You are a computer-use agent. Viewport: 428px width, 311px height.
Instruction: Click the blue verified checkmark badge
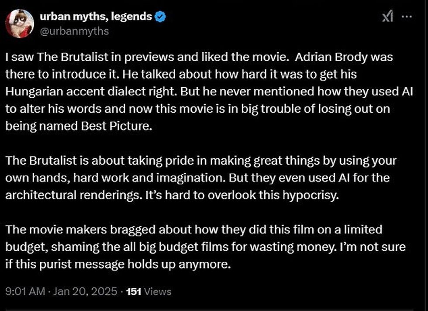click(161, 17)
